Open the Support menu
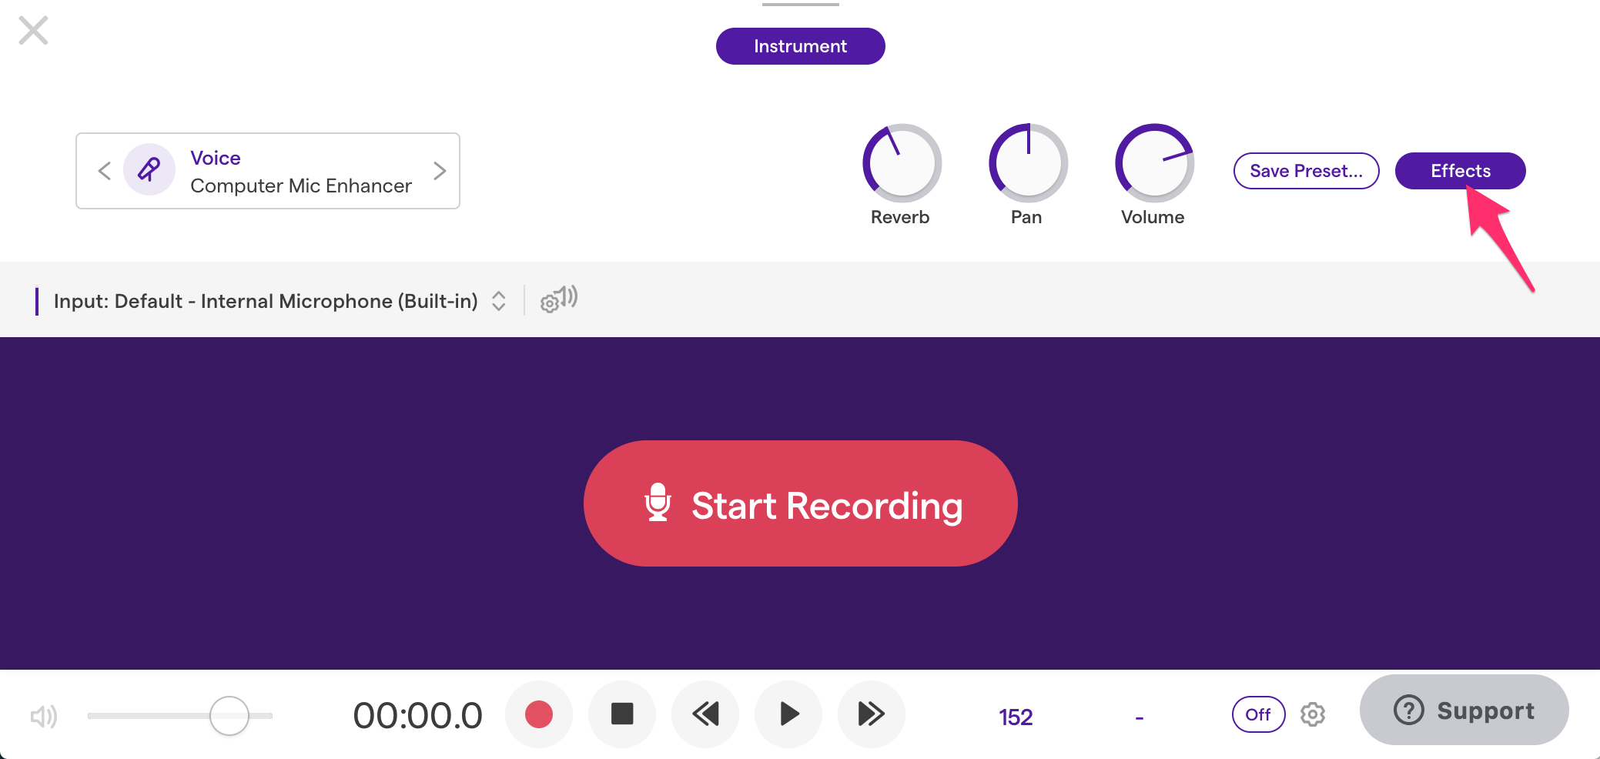The width and height of the screenshot is (1600, 759). (1463, 710)
